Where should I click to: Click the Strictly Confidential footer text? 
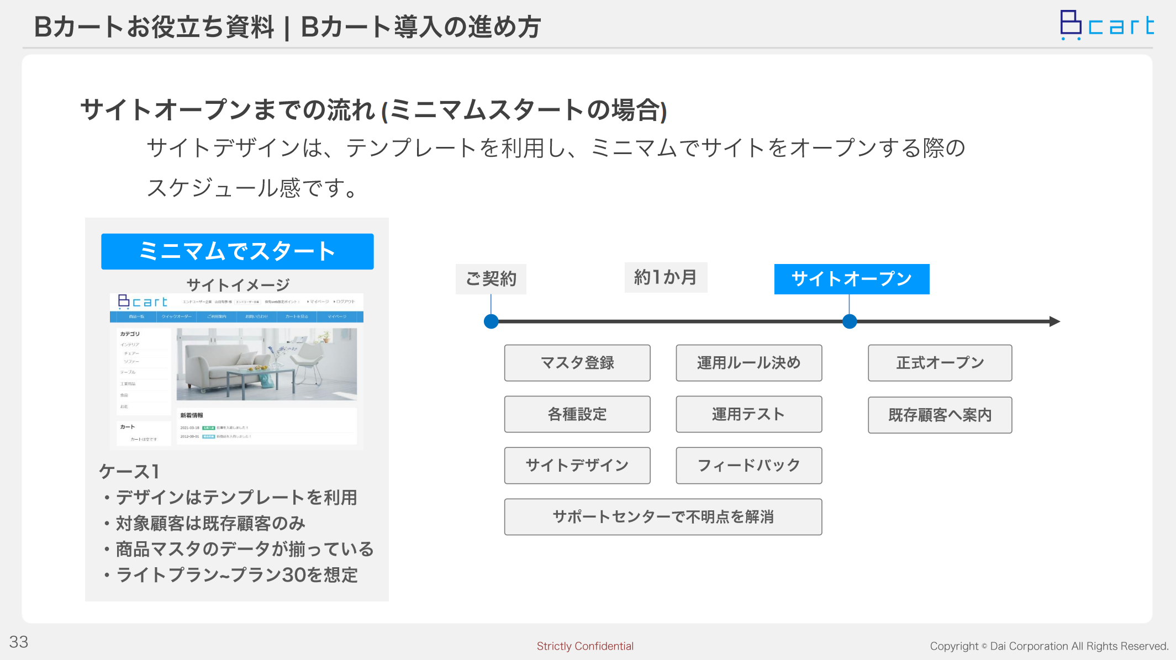tap(585, 646)
